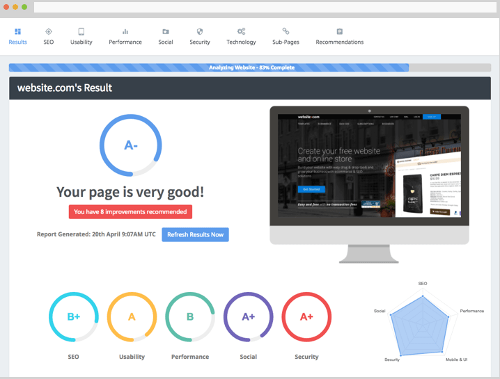
Task: Click the website preview screenshot on monitor
Action: click(x=369, y=166)
